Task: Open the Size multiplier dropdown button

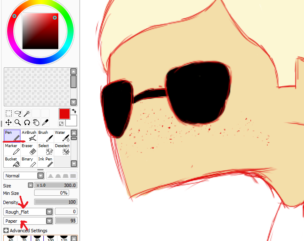Action: click(30, 185)
